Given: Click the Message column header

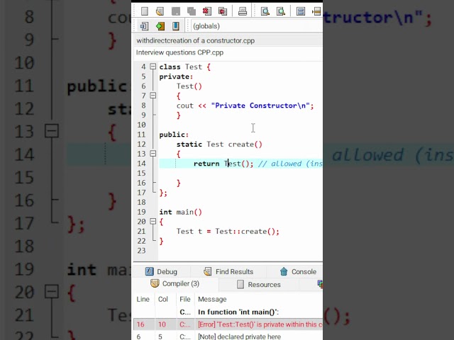Looking at the screenshot, I should tap(212, 299).
